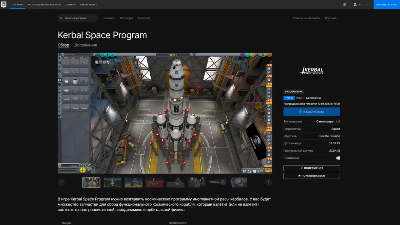400x225 pixels.
Task: Click the -100 % discount badge
Action: click(289, 98)
